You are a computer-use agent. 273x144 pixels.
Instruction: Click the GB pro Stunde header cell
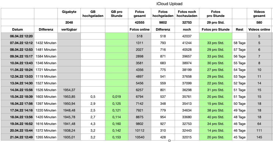click(x=117, y=14)
